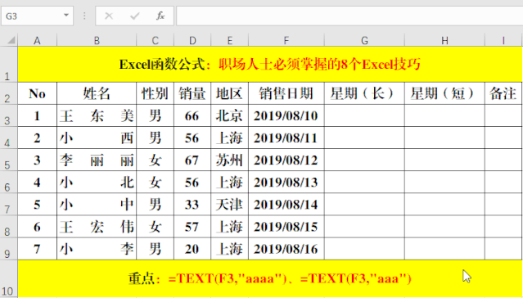
Task: Select the date cell 2019/08/12
Action: 286,160
